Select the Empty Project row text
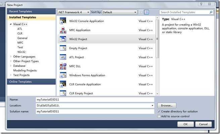 (x=78, y=48)
